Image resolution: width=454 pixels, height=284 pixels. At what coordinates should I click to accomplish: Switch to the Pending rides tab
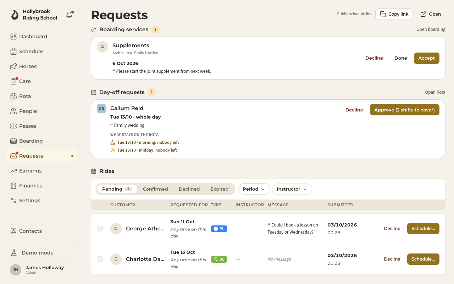coord(117,189)
